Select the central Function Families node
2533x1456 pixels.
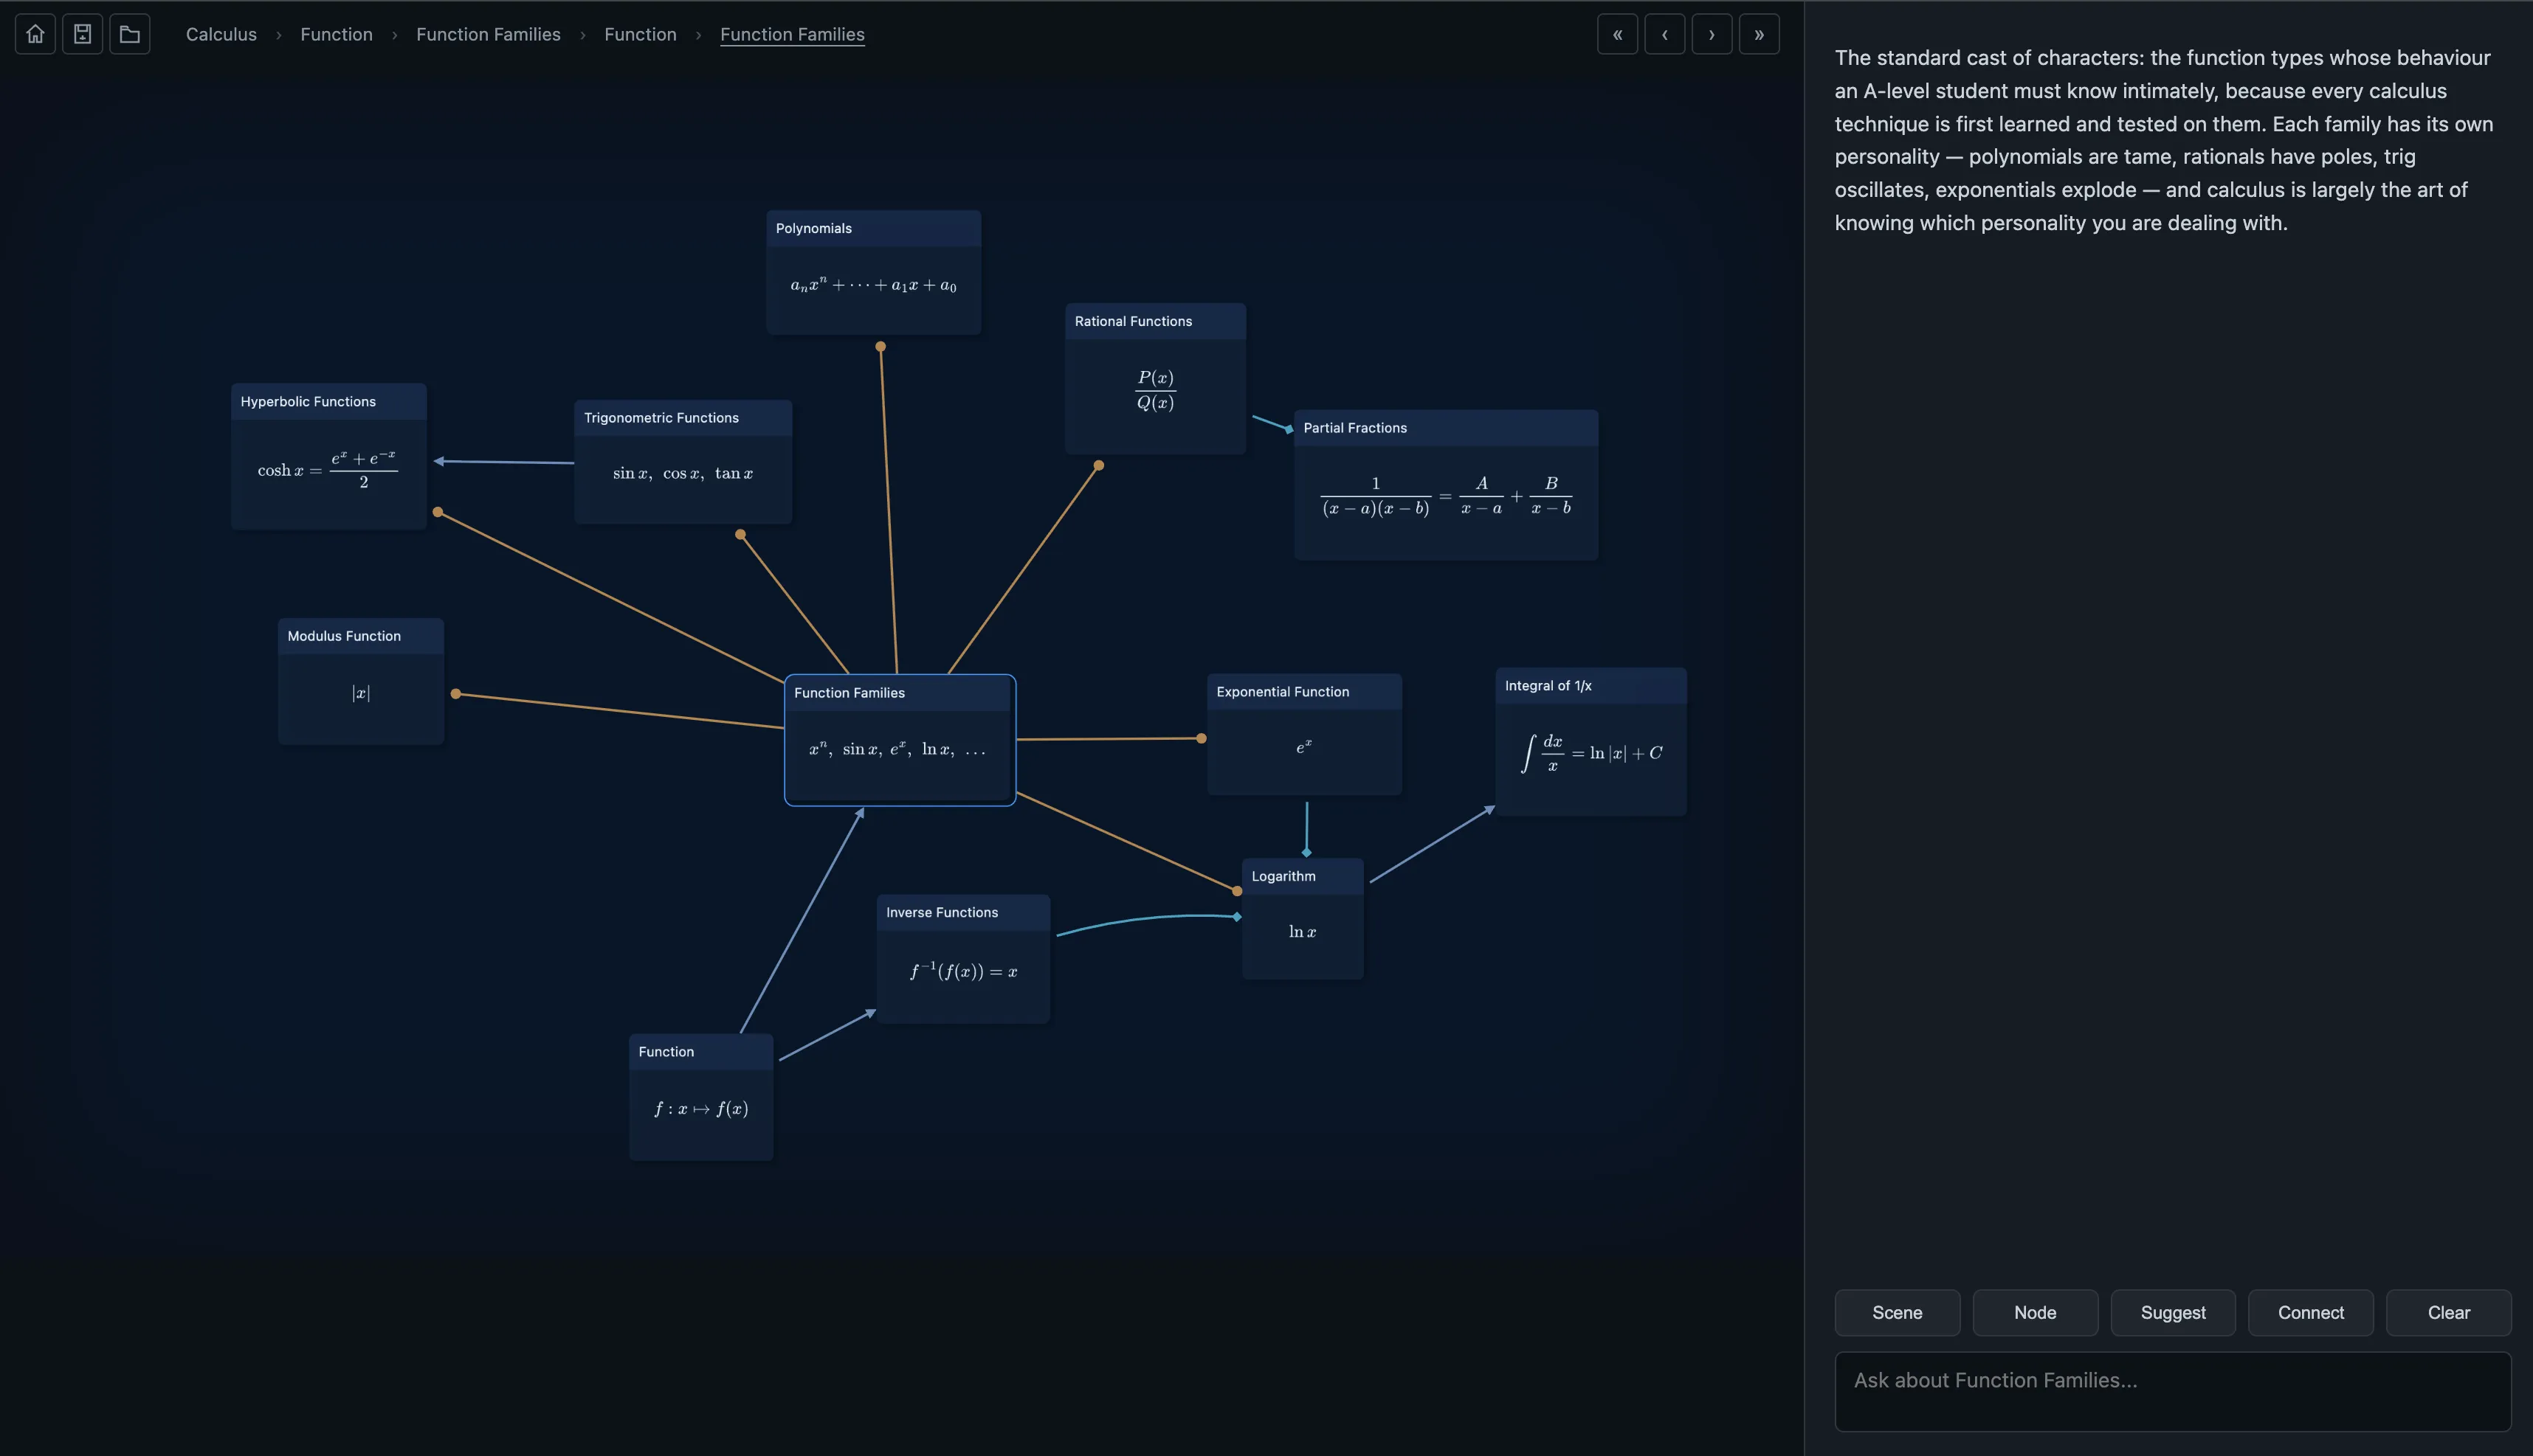(900, 739)
